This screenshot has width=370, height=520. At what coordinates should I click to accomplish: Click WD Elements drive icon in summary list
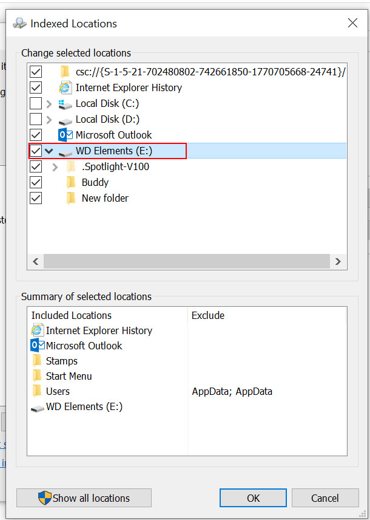point(38,408)
